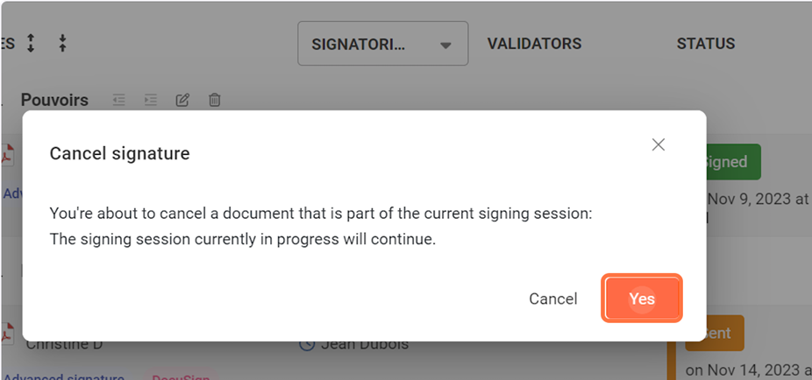Click the clock icon beside Jean Dubois
Screen dimensions: 812x380
(307, 344)
